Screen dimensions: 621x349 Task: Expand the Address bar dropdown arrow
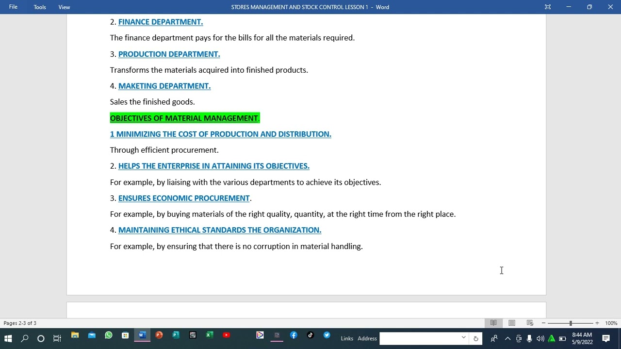463,338
